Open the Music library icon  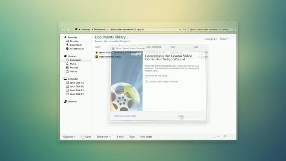[x=67, y=64]
